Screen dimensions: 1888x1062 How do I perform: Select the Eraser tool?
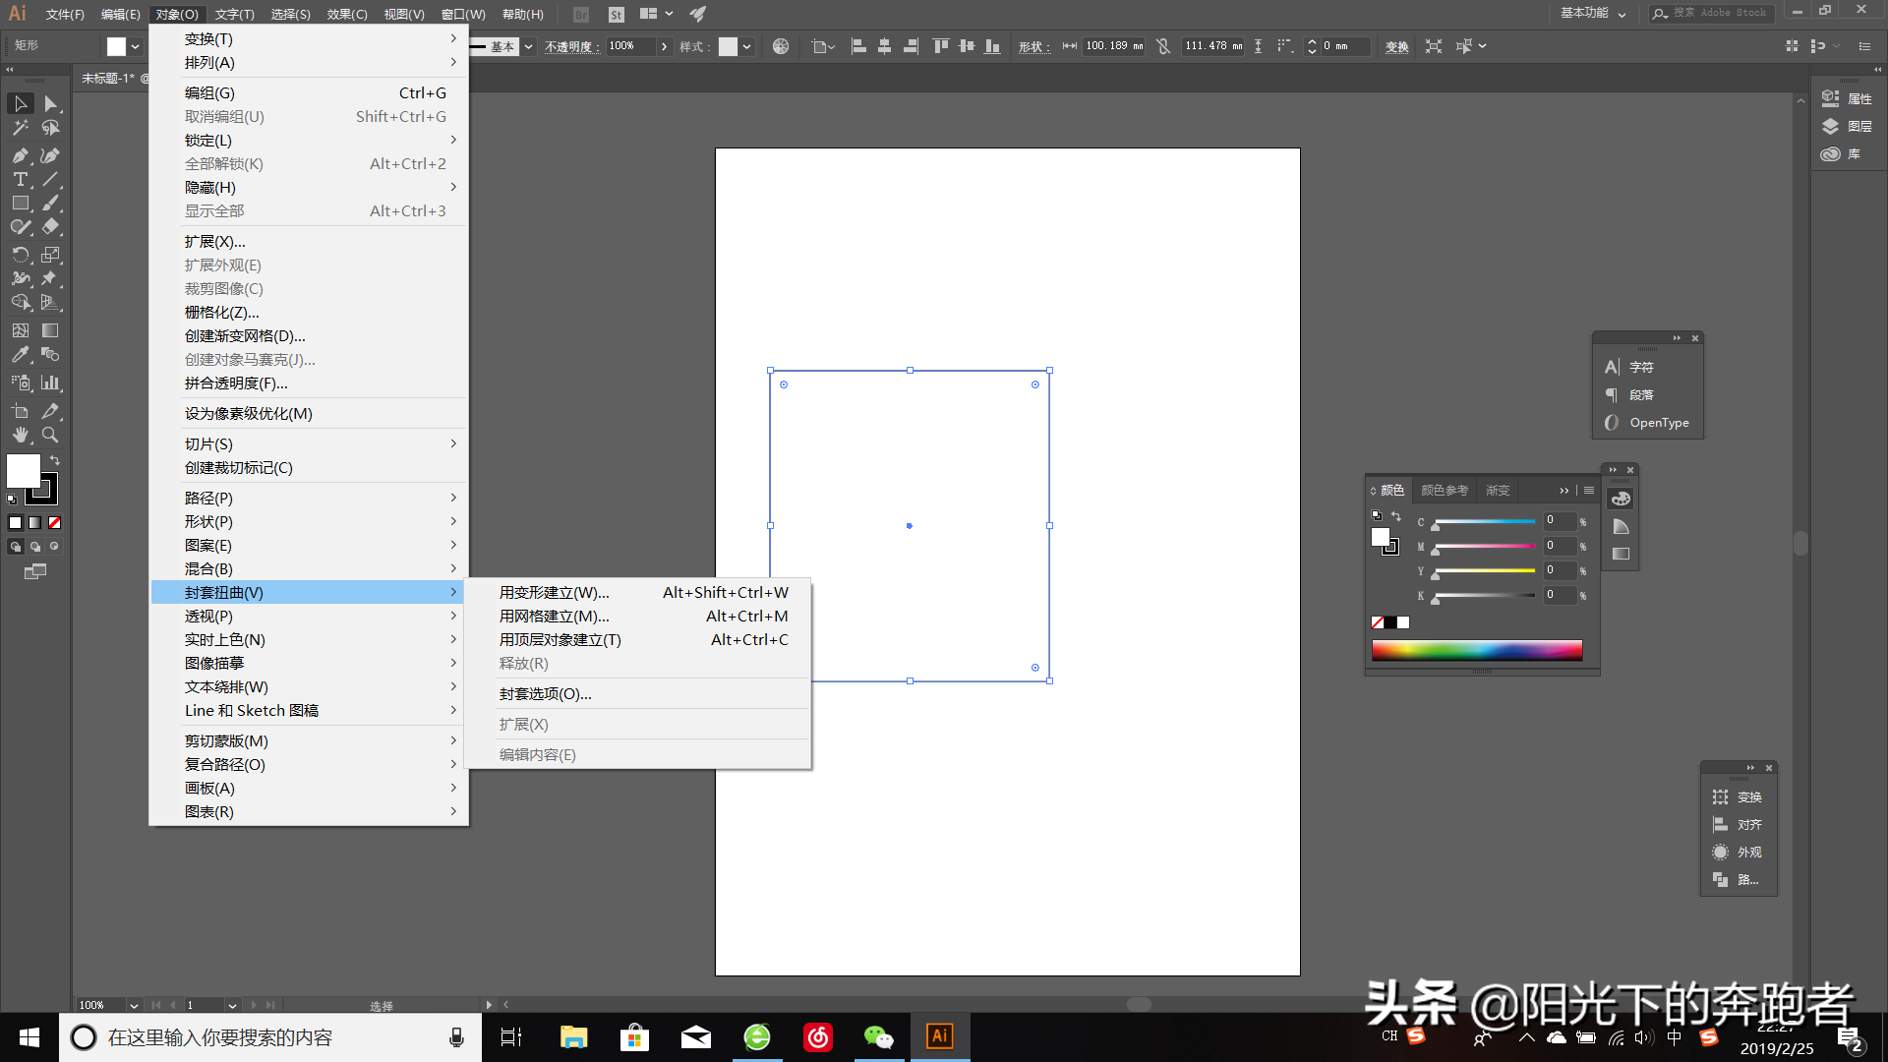point(50,226)
